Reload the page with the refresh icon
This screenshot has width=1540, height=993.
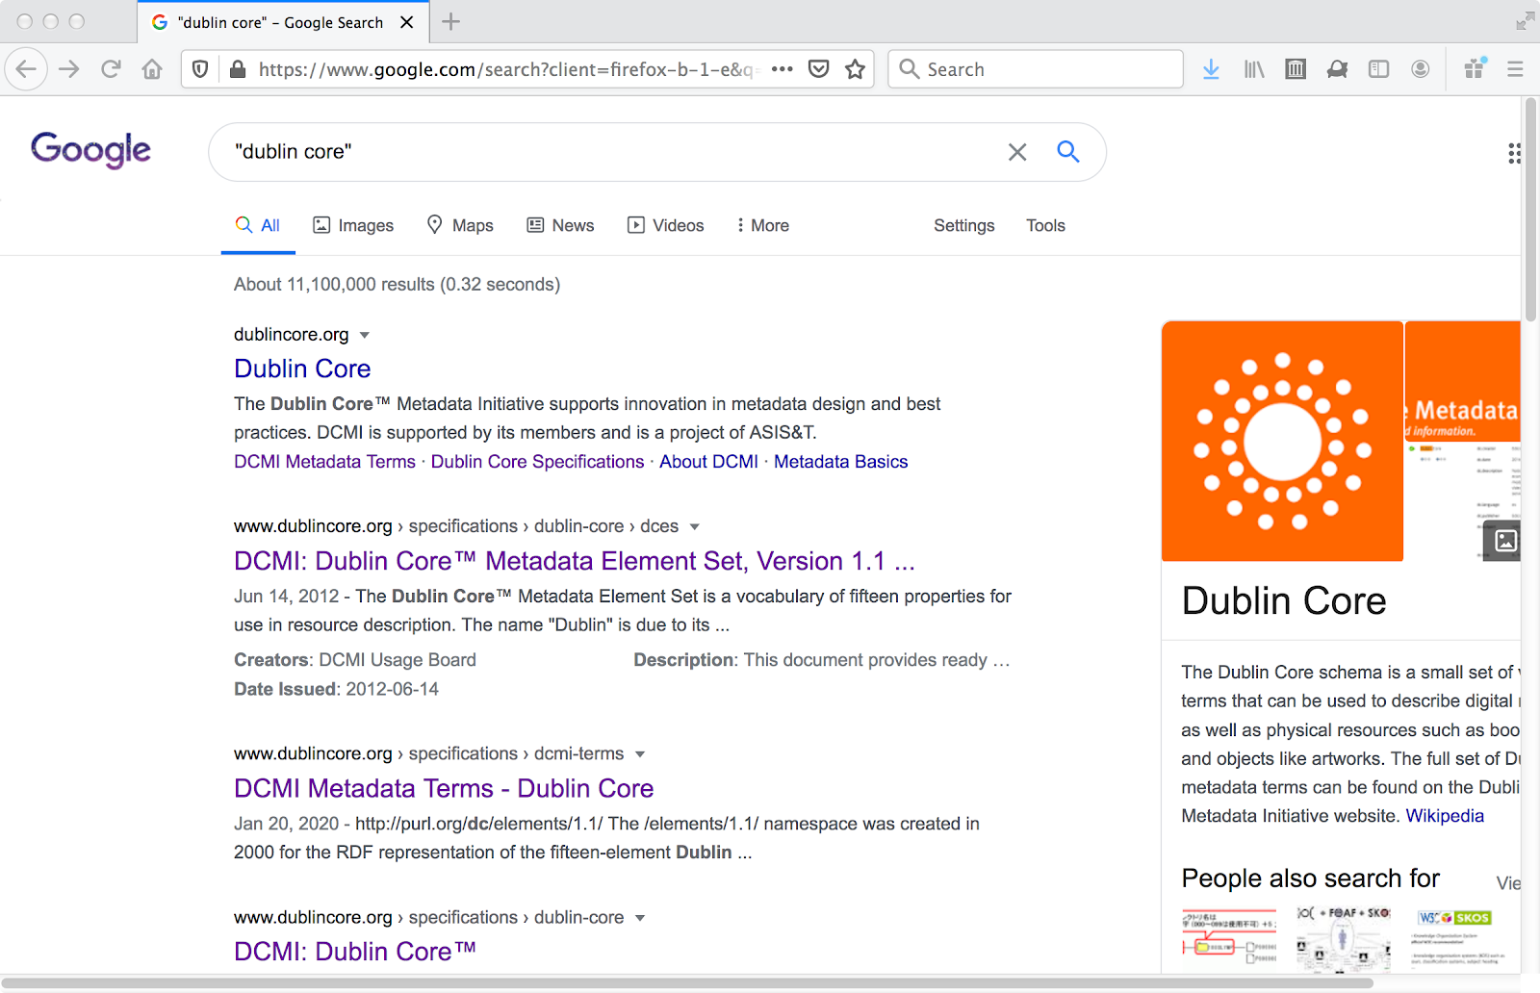111,69
